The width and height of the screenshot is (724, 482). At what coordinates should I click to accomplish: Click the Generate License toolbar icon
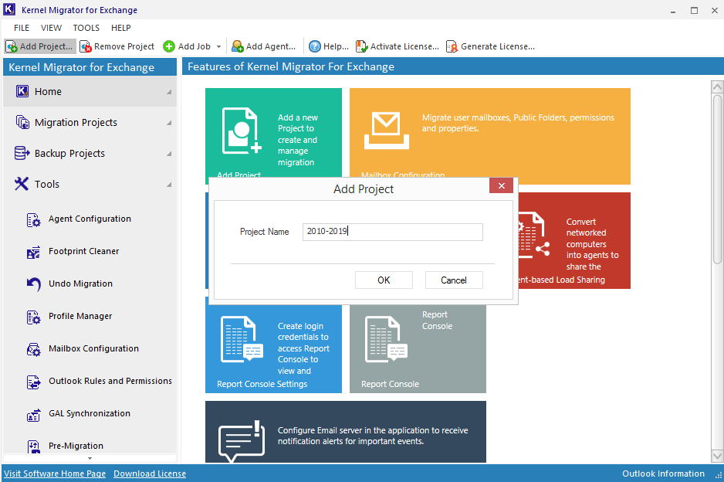(452, 46)
